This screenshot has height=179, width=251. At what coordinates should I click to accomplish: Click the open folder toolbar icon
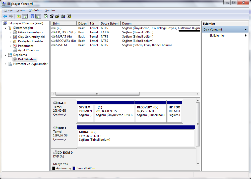tap(57, 16)
